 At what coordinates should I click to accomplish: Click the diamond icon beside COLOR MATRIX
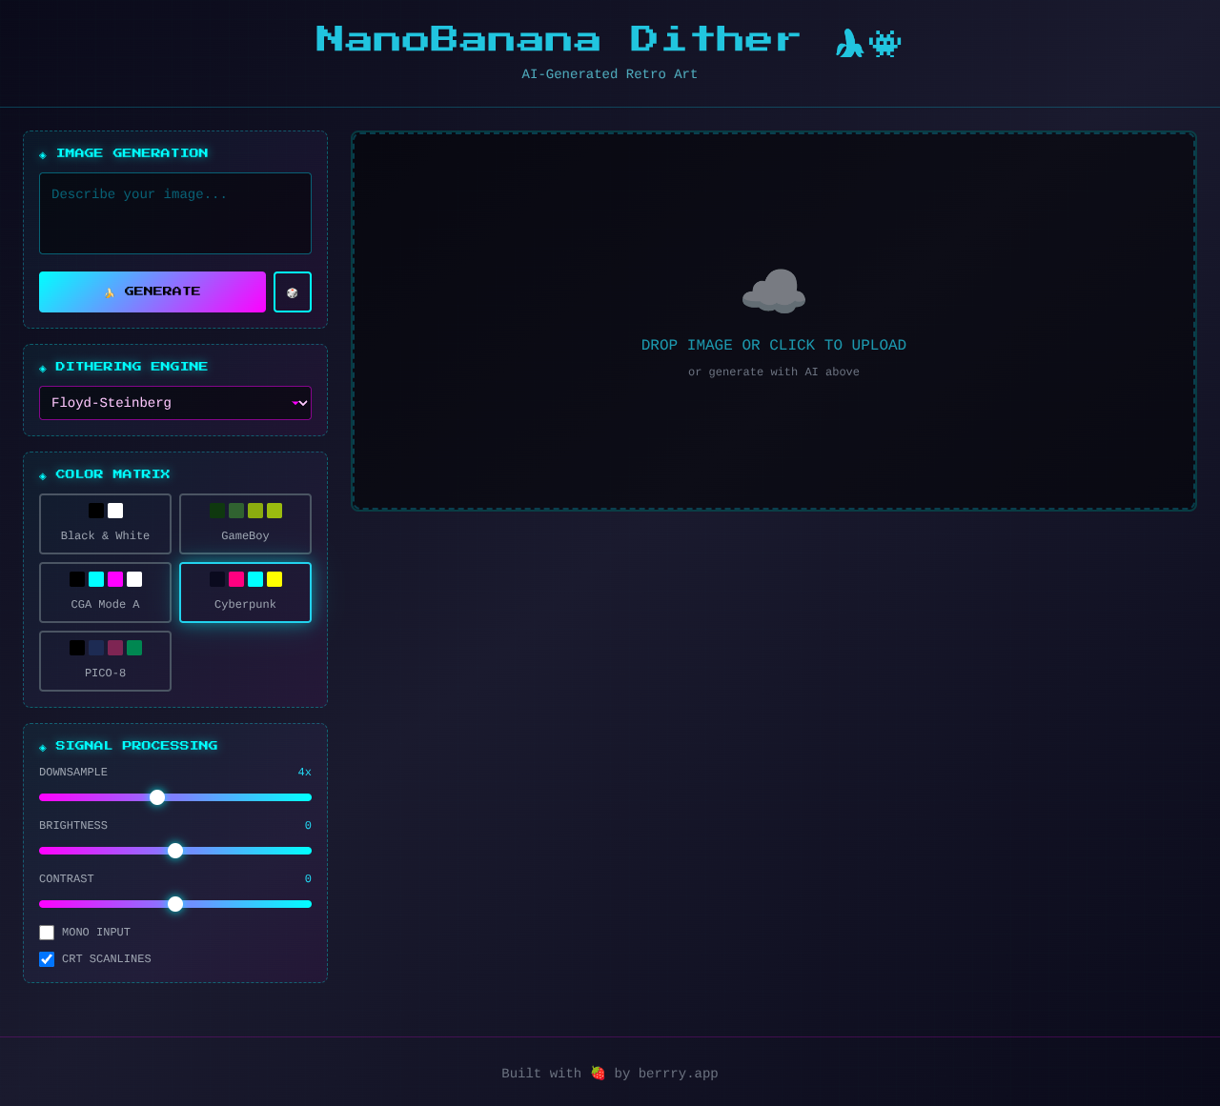[x=42, y=475]
